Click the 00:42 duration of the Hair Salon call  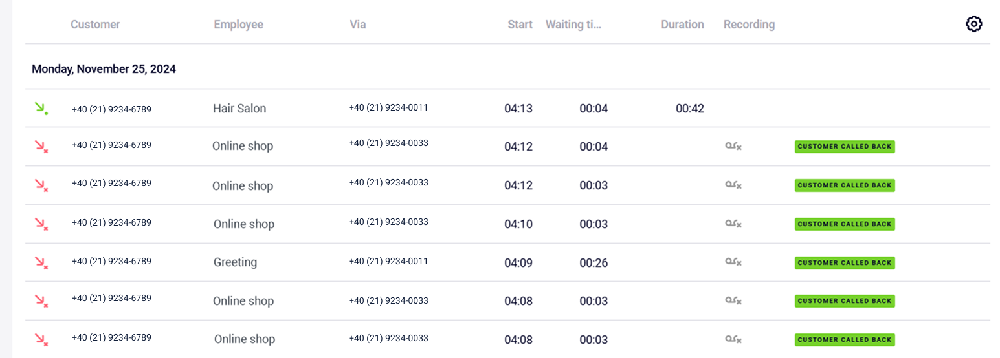coord(689,109)
